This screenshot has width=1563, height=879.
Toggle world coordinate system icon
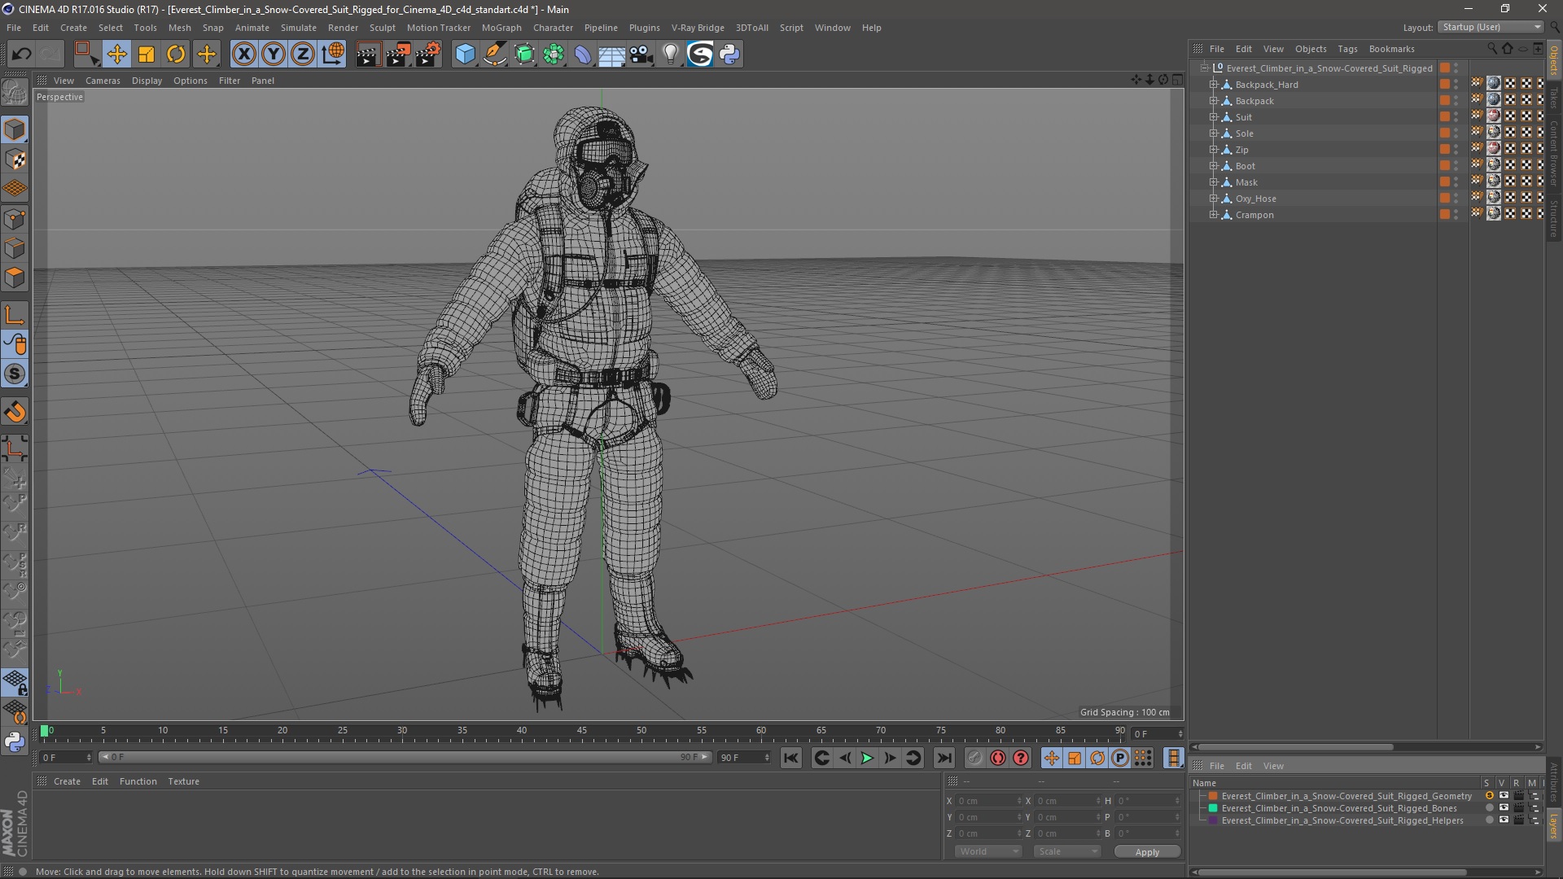333,55
